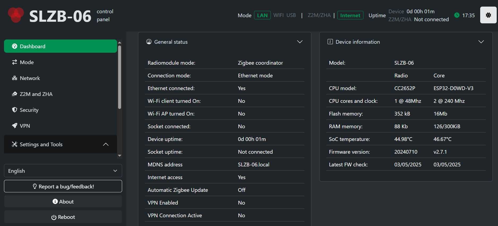The width and height of the screenshot is (498, 226).
Task: Click the Z2M/ZHA header label
Action: [x=319, y=15]
